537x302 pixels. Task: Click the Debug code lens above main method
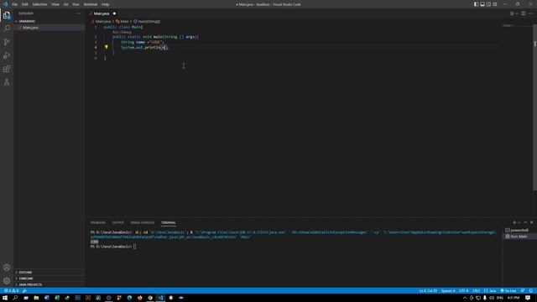(127, 32)
